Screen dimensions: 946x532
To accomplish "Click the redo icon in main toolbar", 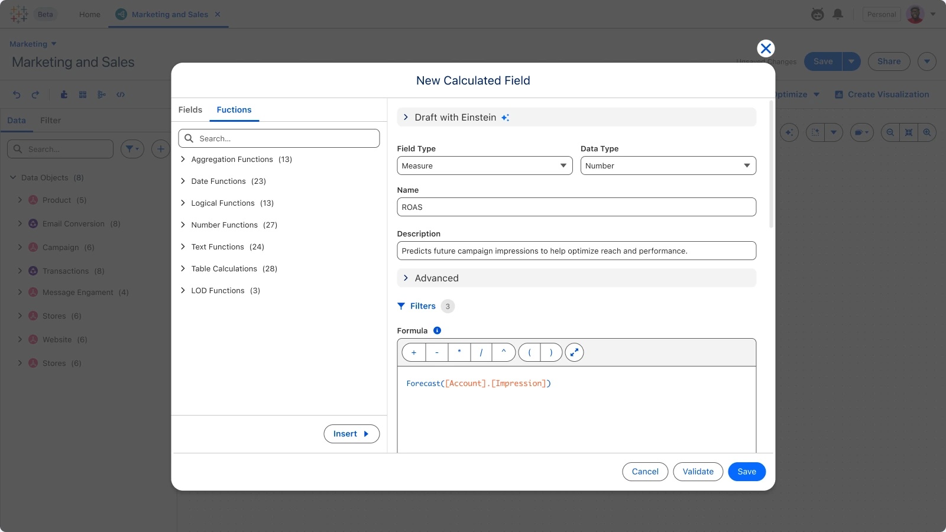I will point(35,95).
